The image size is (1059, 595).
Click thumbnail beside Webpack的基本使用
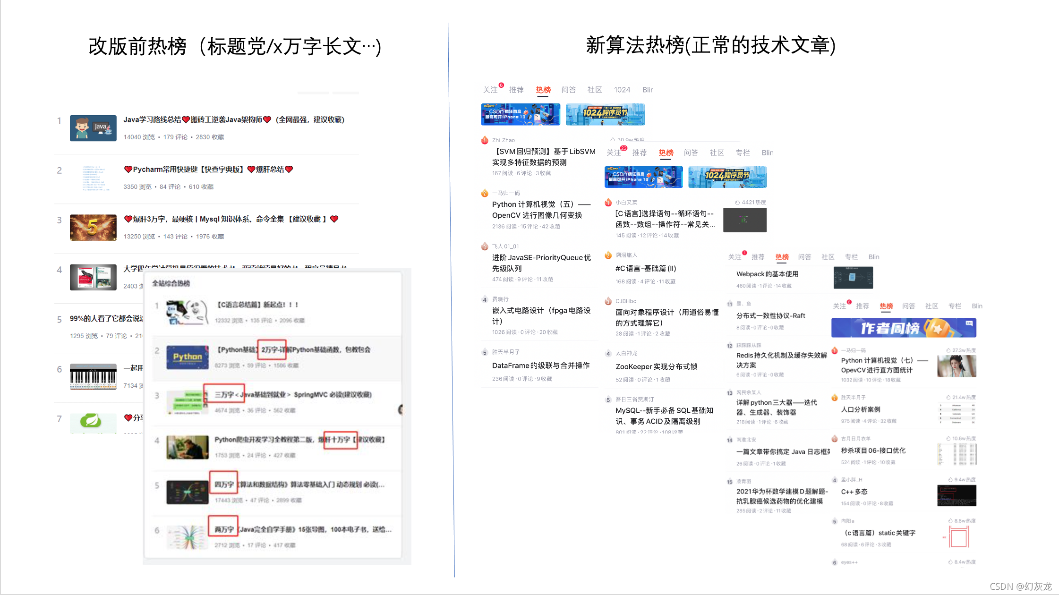click(x=853, y=278)
